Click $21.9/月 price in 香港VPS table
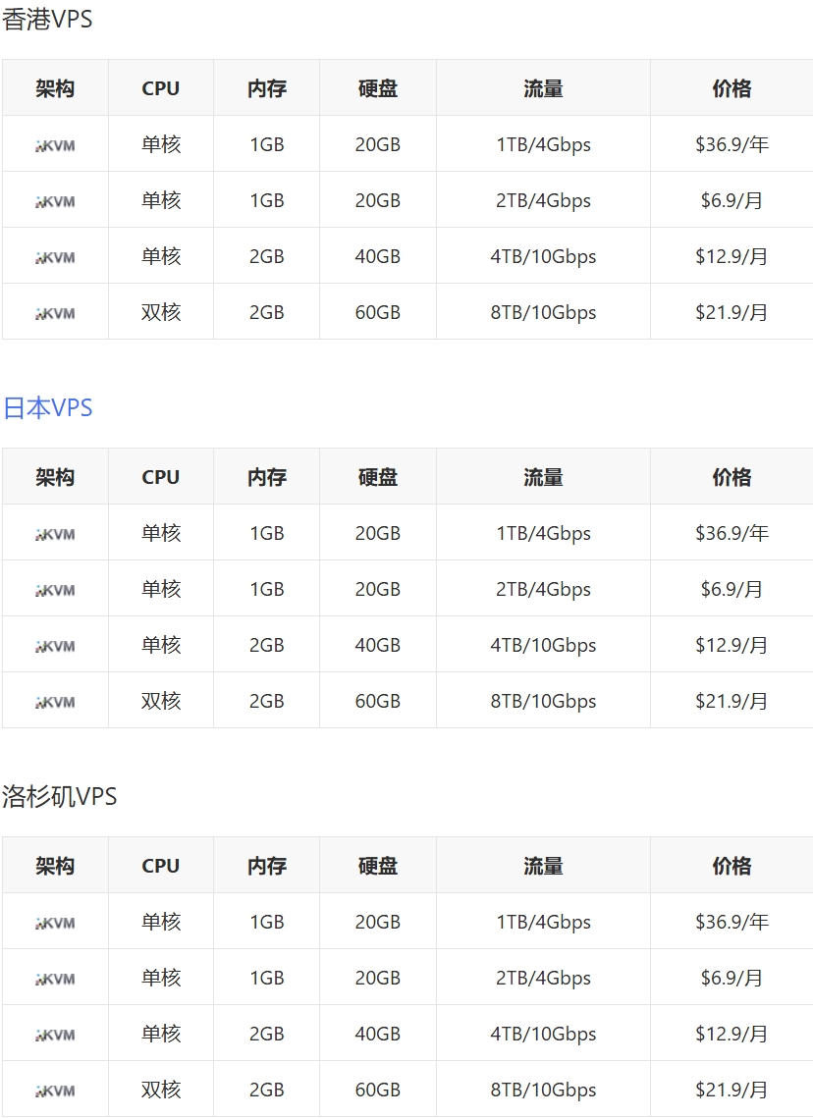Screen dimensions: 813x1118 click(x=732, y=312)
